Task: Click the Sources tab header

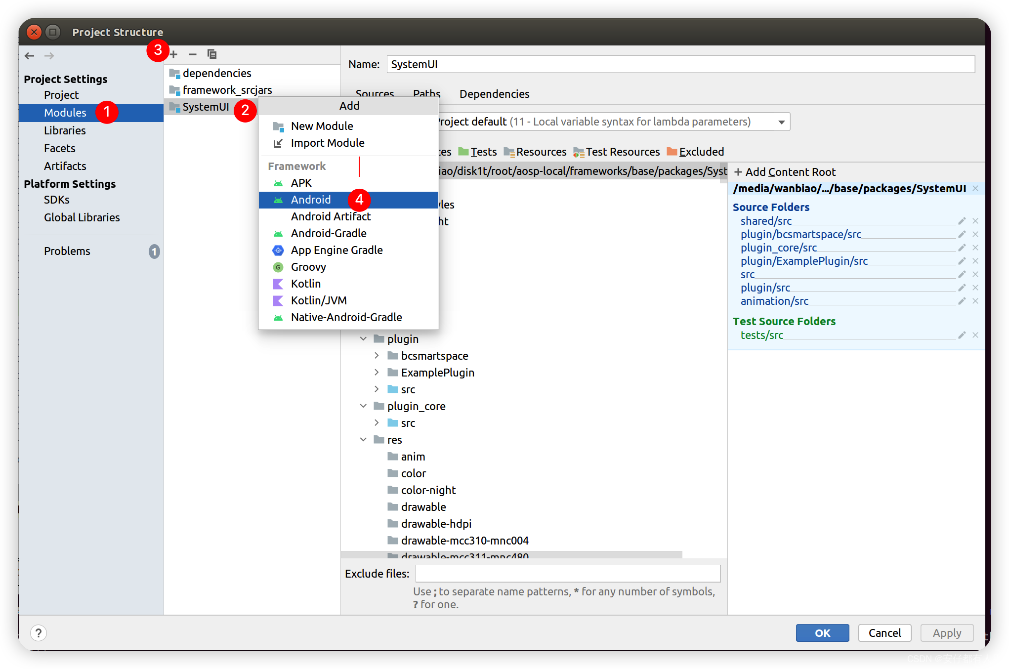Action: [x=376, y=93]
